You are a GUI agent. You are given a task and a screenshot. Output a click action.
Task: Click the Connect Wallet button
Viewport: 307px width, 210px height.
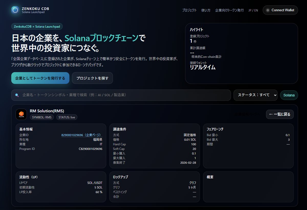pyautogui.click(x=280, y=10)
